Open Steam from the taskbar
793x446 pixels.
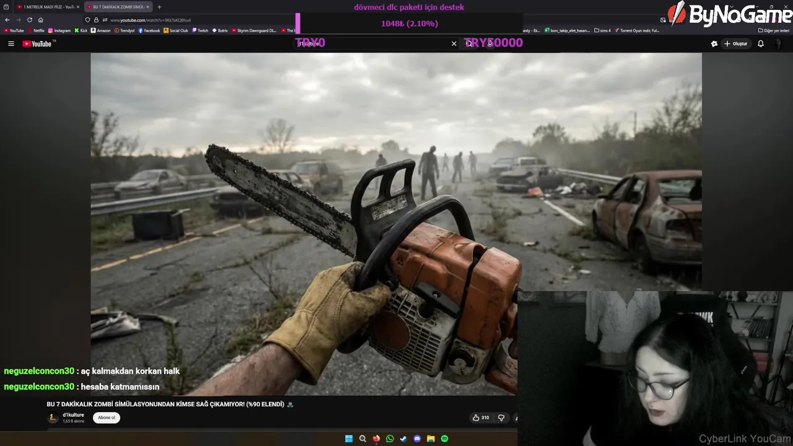click(x=403, y=439)
